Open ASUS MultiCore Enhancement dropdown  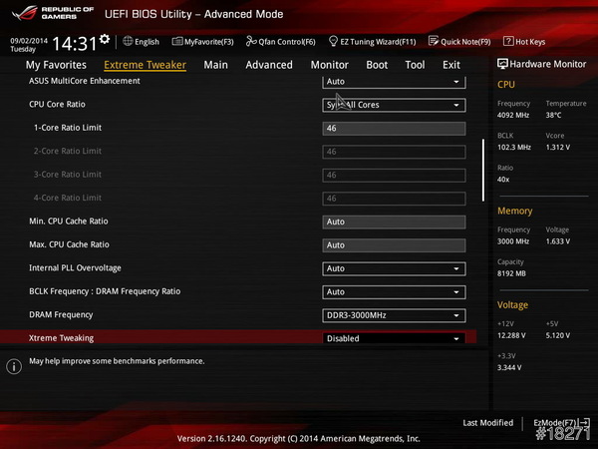point(394,82)
